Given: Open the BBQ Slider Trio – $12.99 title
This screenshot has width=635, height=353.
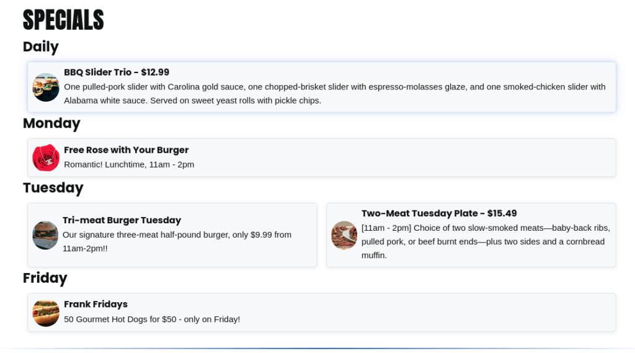Looking at the screenshot, I should pos(117,72).
